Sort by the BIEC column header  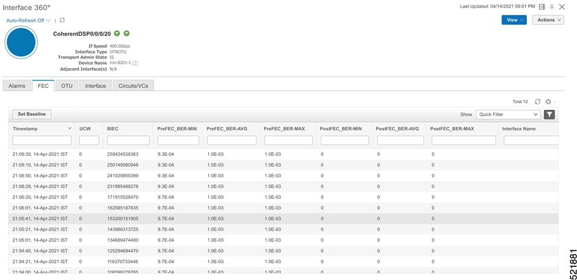[x=113, y=129]
